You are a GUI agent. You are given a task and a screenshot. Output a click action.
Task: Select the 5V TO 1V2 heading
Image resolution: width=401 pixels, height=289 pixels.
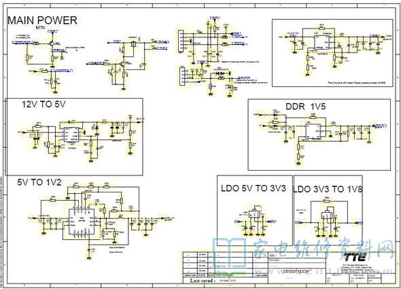(39, 182)
